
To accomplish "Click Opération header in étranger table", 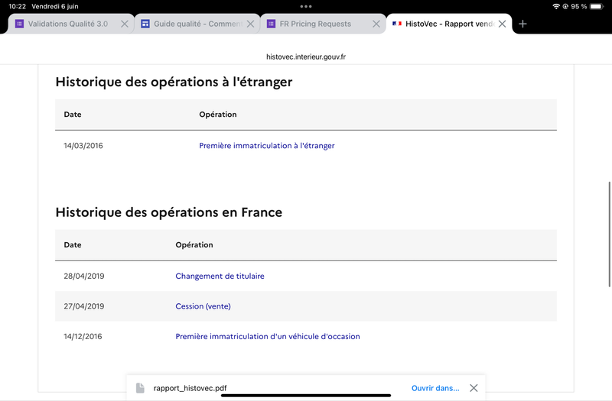I will click(x=218, y=114).
